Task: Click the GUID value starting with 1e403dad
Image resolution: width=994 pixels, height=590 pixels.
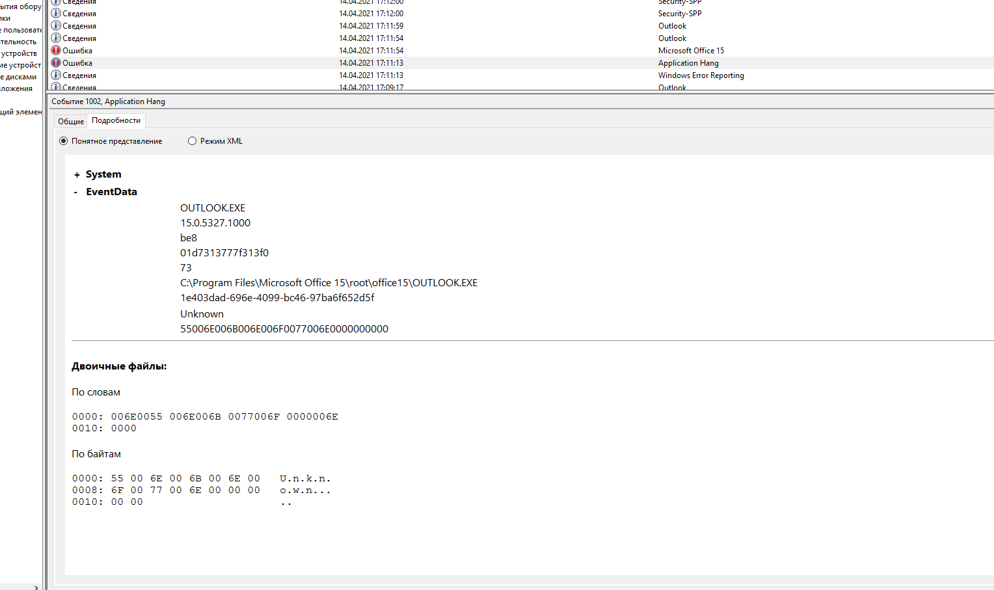Action: (x=277, y=298)
